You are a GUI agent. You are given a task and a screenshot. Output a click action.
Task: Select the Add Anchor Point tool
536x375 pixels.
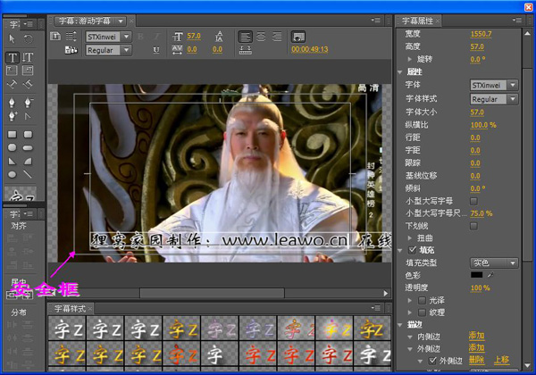click(x=12, y=116)
